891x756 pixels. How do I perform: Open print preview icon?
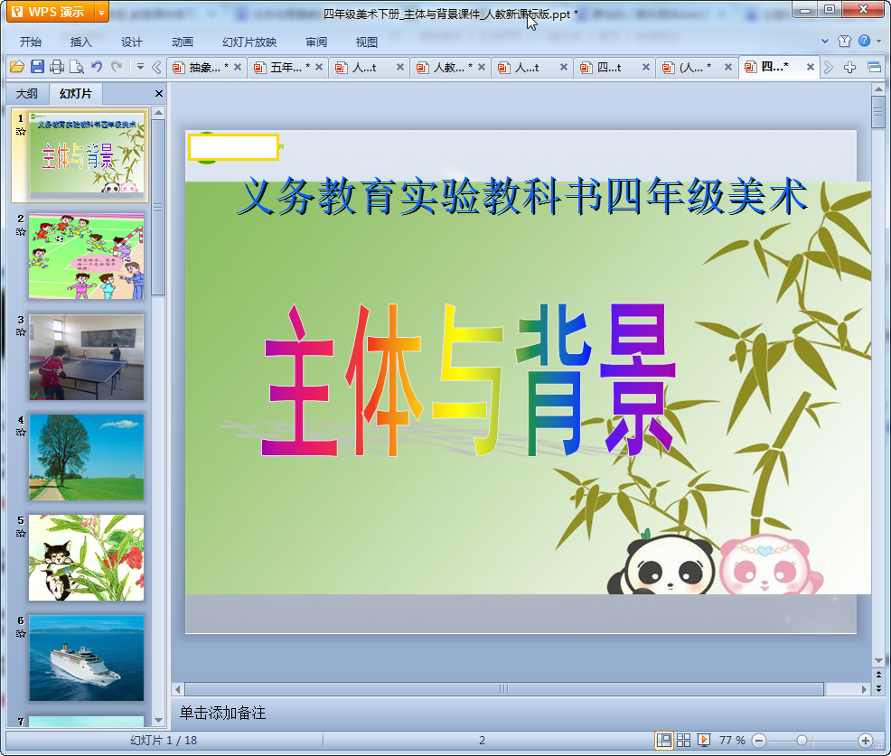tap(77, 67)
